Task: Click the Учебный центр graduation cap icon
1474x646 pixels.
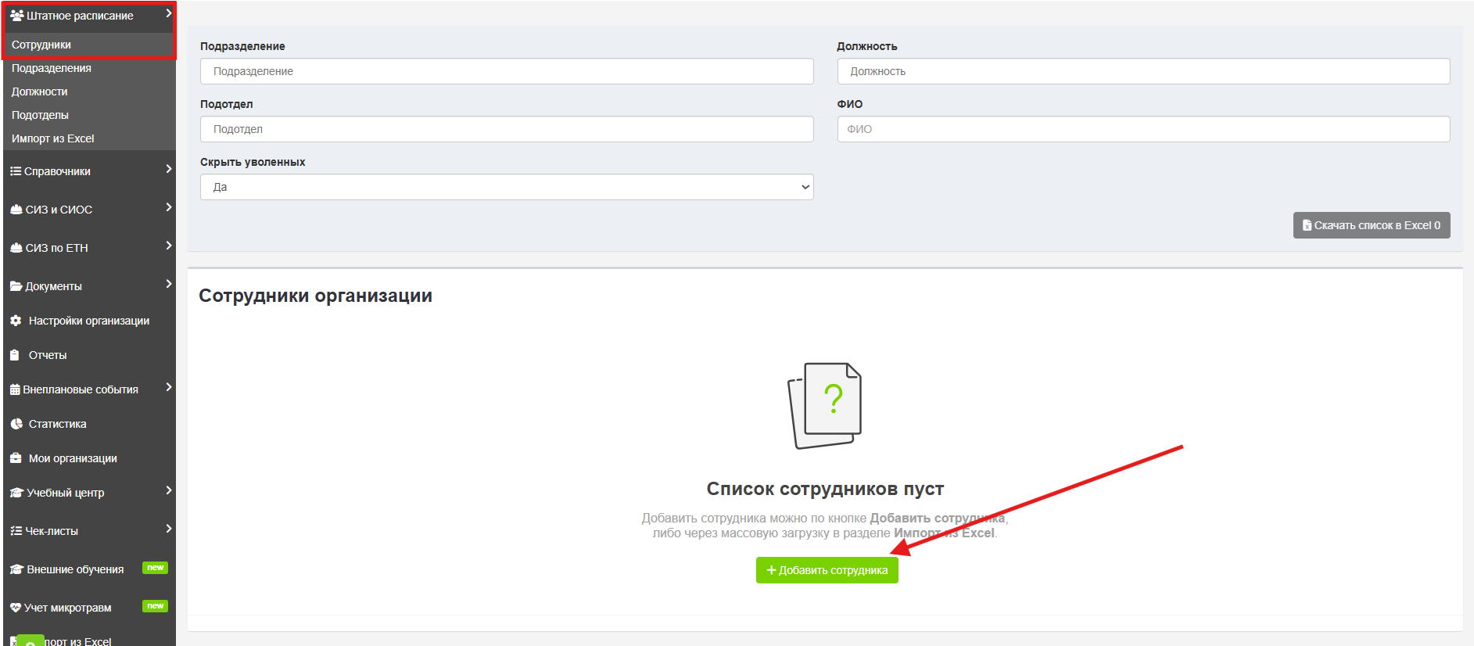Action: pyautogui.click(x=17, y=493)
